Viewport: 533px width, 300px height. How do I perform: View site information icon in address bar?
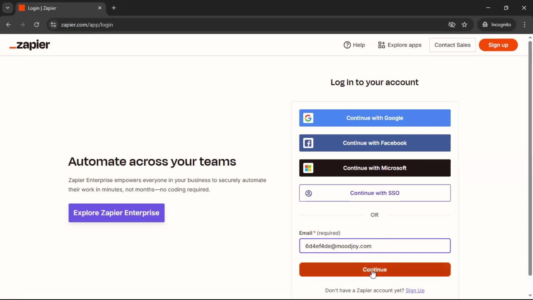[x=53, y=25]
